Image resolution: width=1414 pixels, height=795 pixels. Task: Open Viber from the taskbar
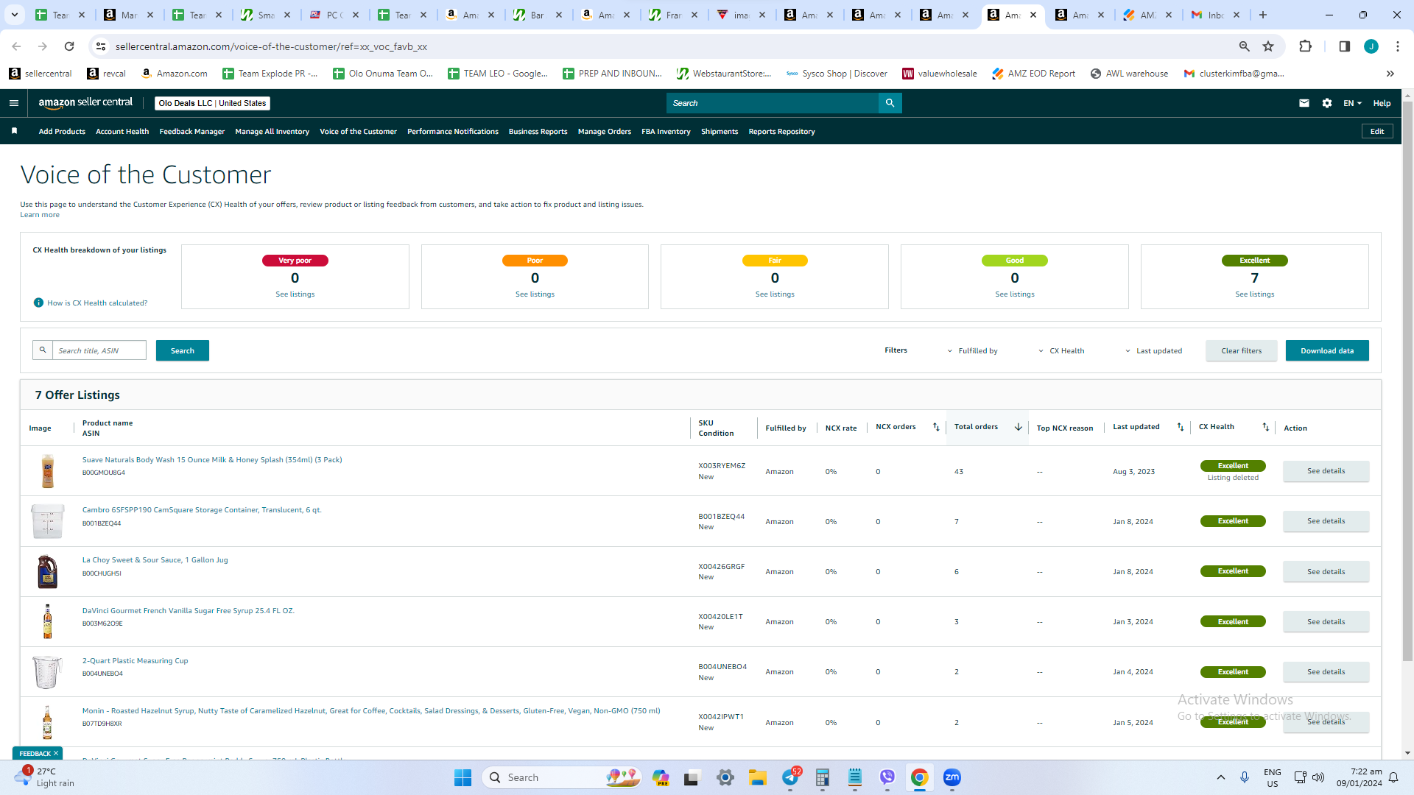pyautogui.click(x=887, y=777)
